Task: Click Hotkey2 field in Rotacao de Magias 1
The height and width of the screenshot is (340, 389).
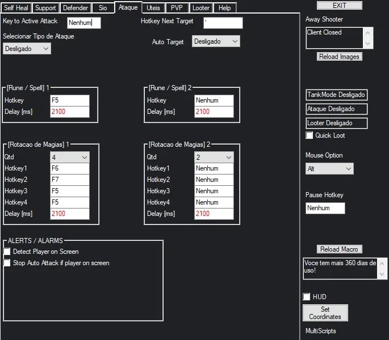Action: coord(70,180)
